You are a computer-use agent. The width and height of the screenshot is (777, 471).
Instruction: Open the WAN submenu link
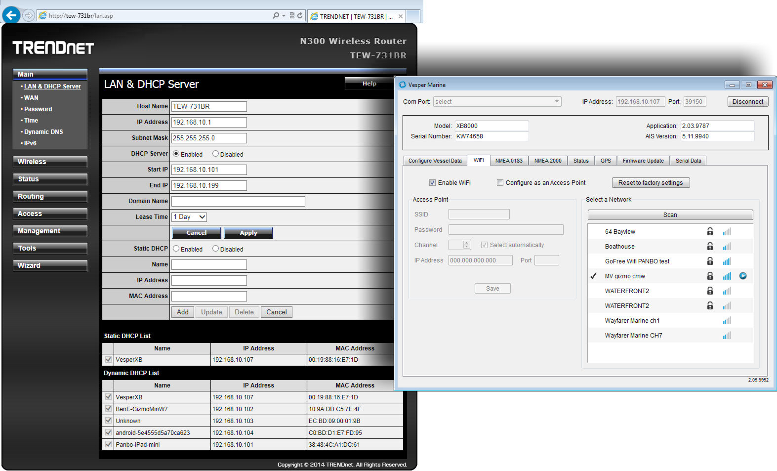pos(31,98)
